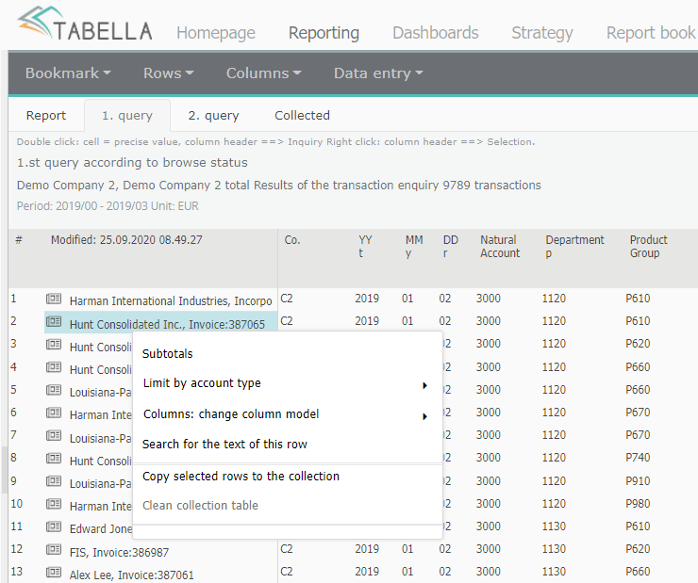Screen dimensions: 698x583
Task: Click C2 company cell in row 1
Action: coord(287,299)
